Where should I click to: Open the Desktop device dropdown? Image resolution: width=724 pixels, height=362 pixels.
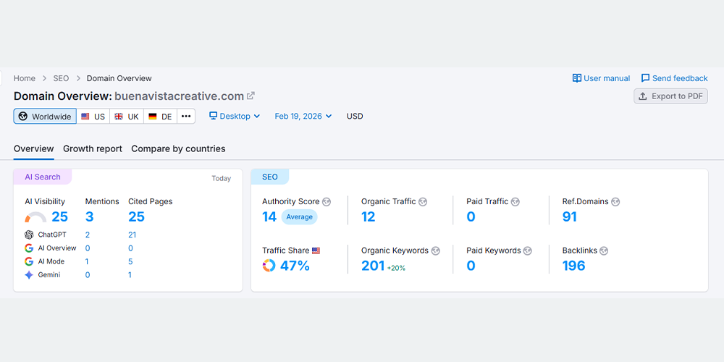[235, 116]
